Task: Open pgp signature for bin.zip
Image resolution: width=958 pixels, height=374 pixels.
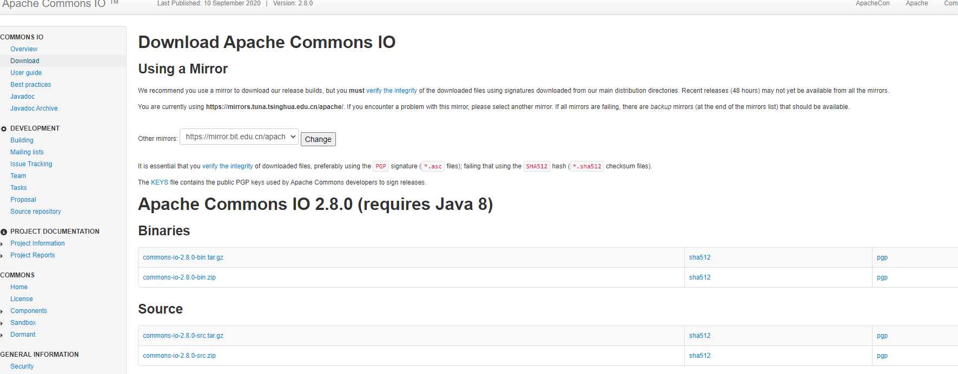Action: click(x=882, y=277)
